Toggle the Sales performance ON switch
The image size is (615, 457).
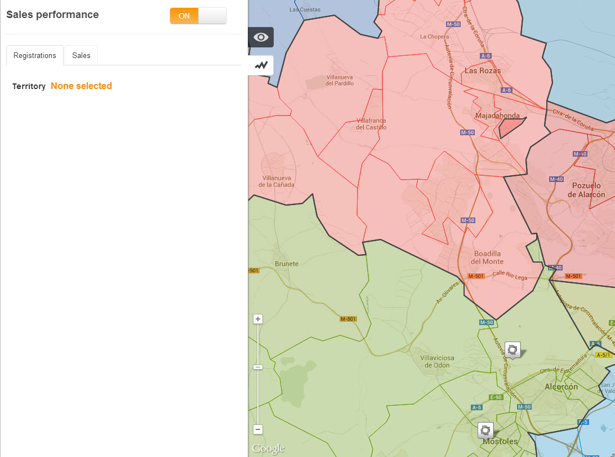click(184, 16)
